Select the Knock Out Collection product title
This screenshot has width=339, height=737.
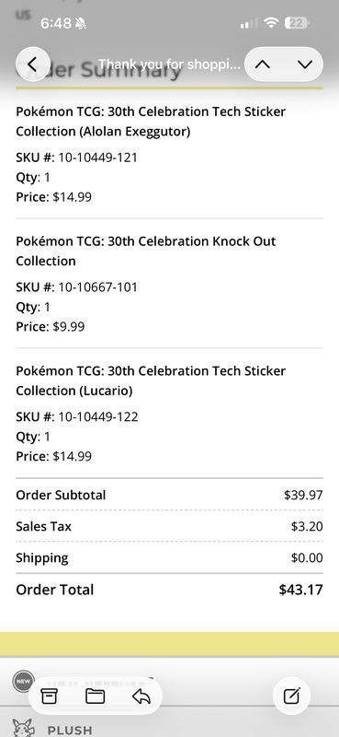point(146,251)
